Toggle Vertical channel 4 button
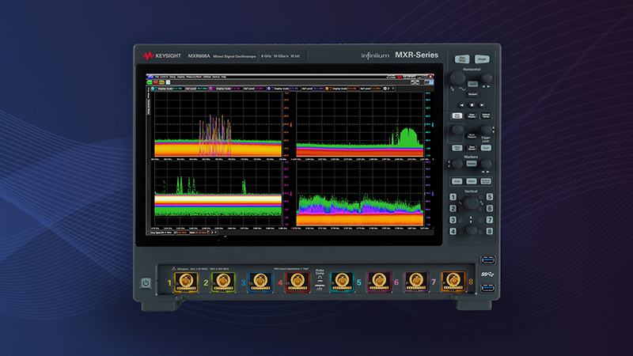The width and height of the screenshot is (633, 356). click(x=453, y=231)
